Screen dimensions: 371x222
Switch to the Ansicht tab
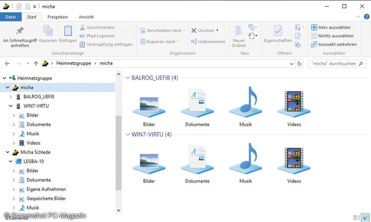(86, 17)
